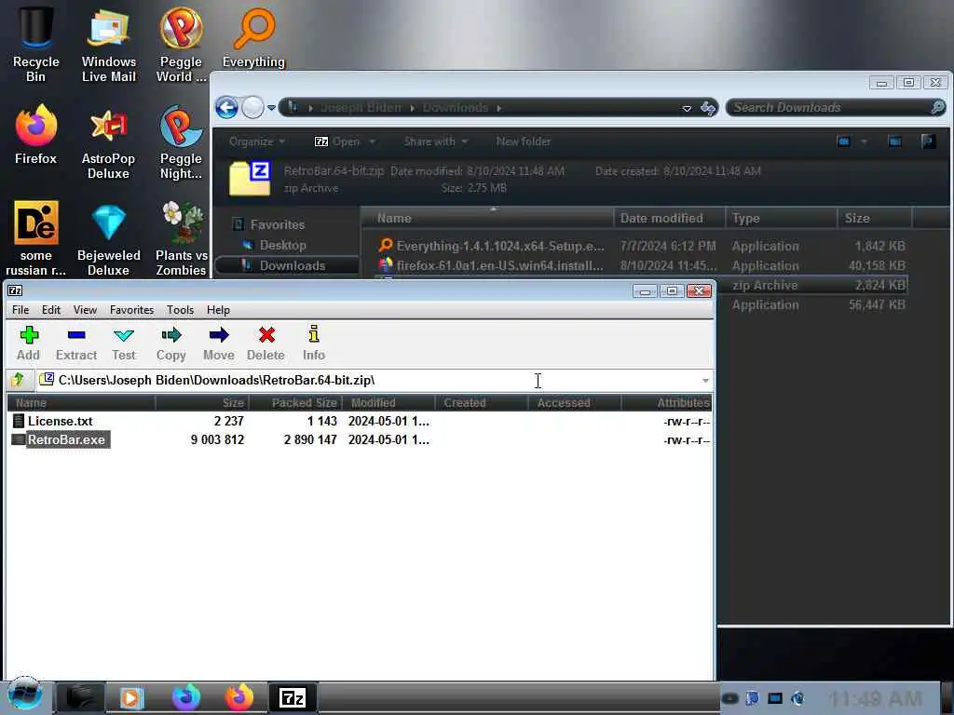
Task: Select the Firefox desktop shortcut
Action: pyautogui.click(x=36, y=135)
